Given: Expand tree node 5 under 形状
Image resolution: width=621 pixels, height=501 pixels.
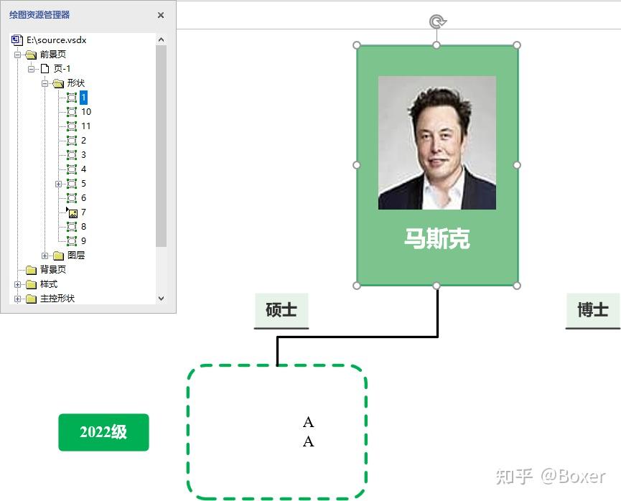Looking at the screenshot, I should (59, 183).
